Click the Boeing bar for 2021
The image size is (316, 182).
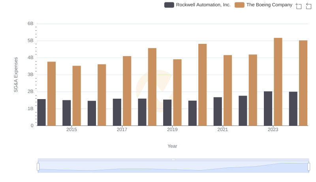coord(228,90)
